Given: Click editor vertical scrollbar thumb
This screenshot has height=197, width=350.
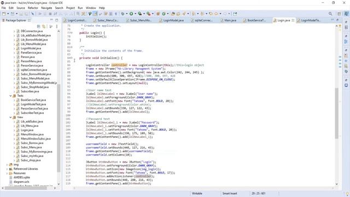Looking at the screenshot, I should (x=337, y=113).
